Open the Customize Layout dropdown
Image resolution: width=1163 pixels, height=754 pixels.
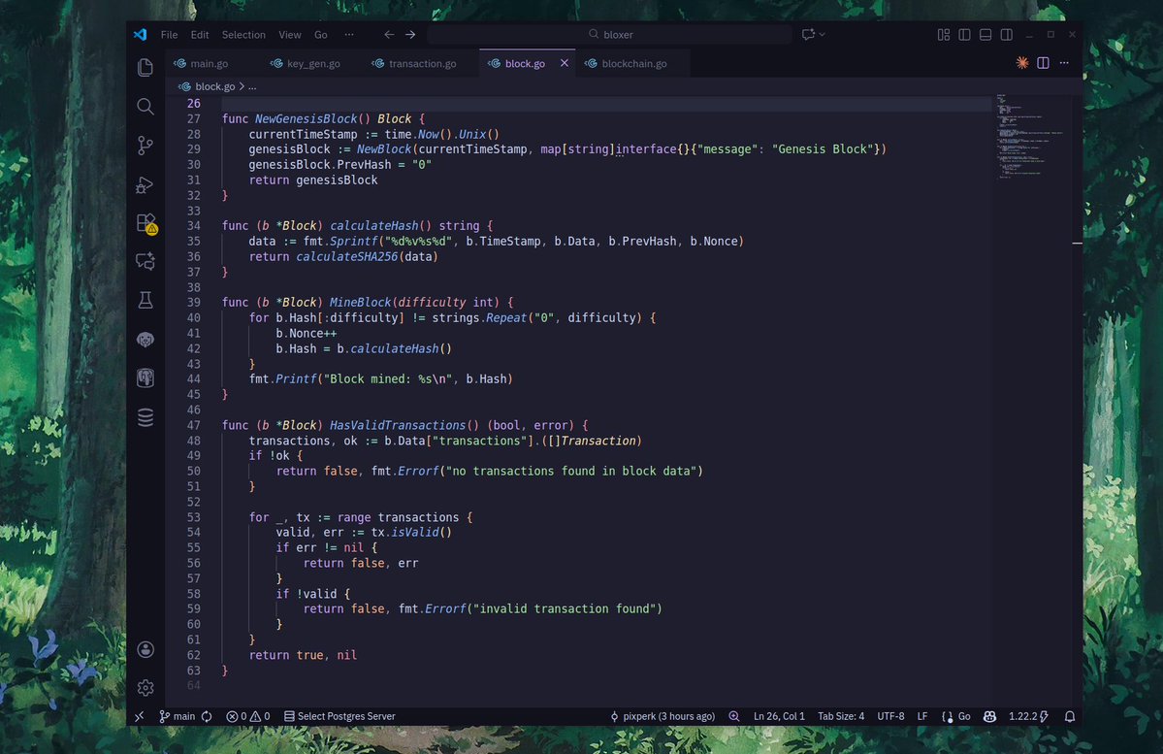pyautogui.click(x=943, y=34)
